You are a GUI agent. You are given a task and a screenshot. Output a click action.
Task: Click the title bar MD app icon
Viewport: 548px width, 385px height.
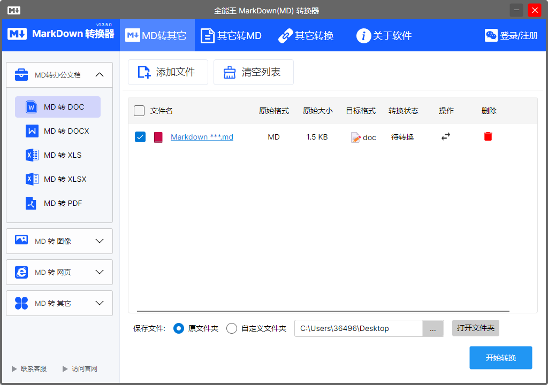[x=14, y=11]
